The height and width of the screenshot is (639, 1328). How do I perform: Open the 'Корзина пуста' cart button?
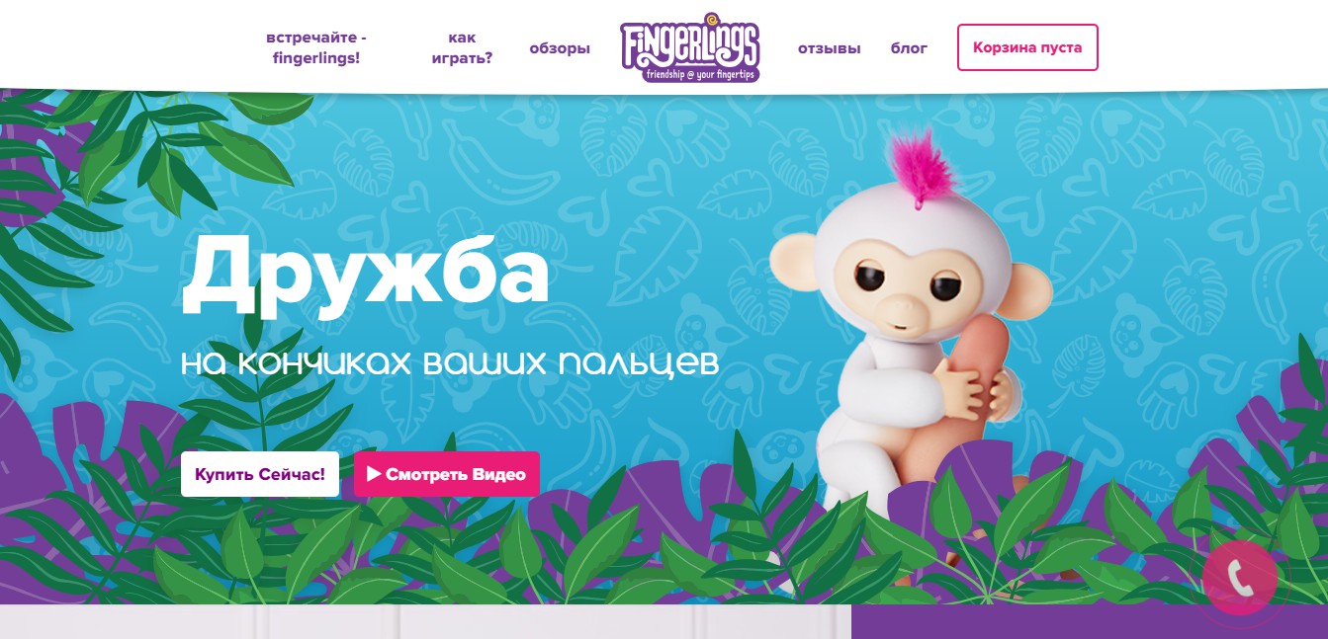coord(1027,47)
